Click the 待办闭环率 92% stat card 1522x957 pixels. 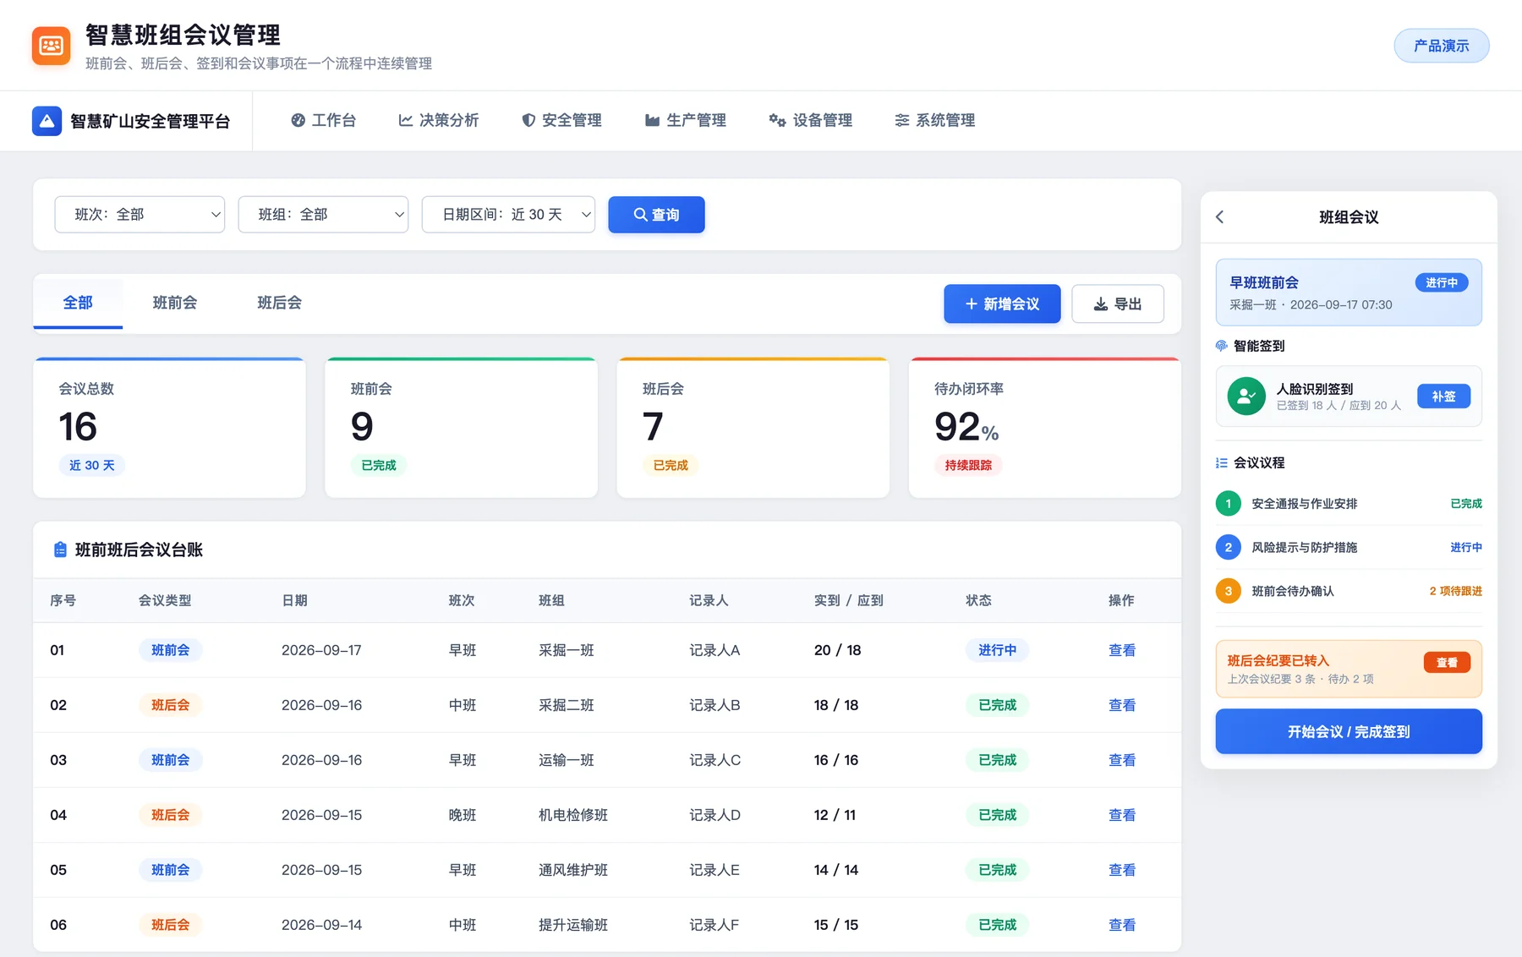(1044, 428)
